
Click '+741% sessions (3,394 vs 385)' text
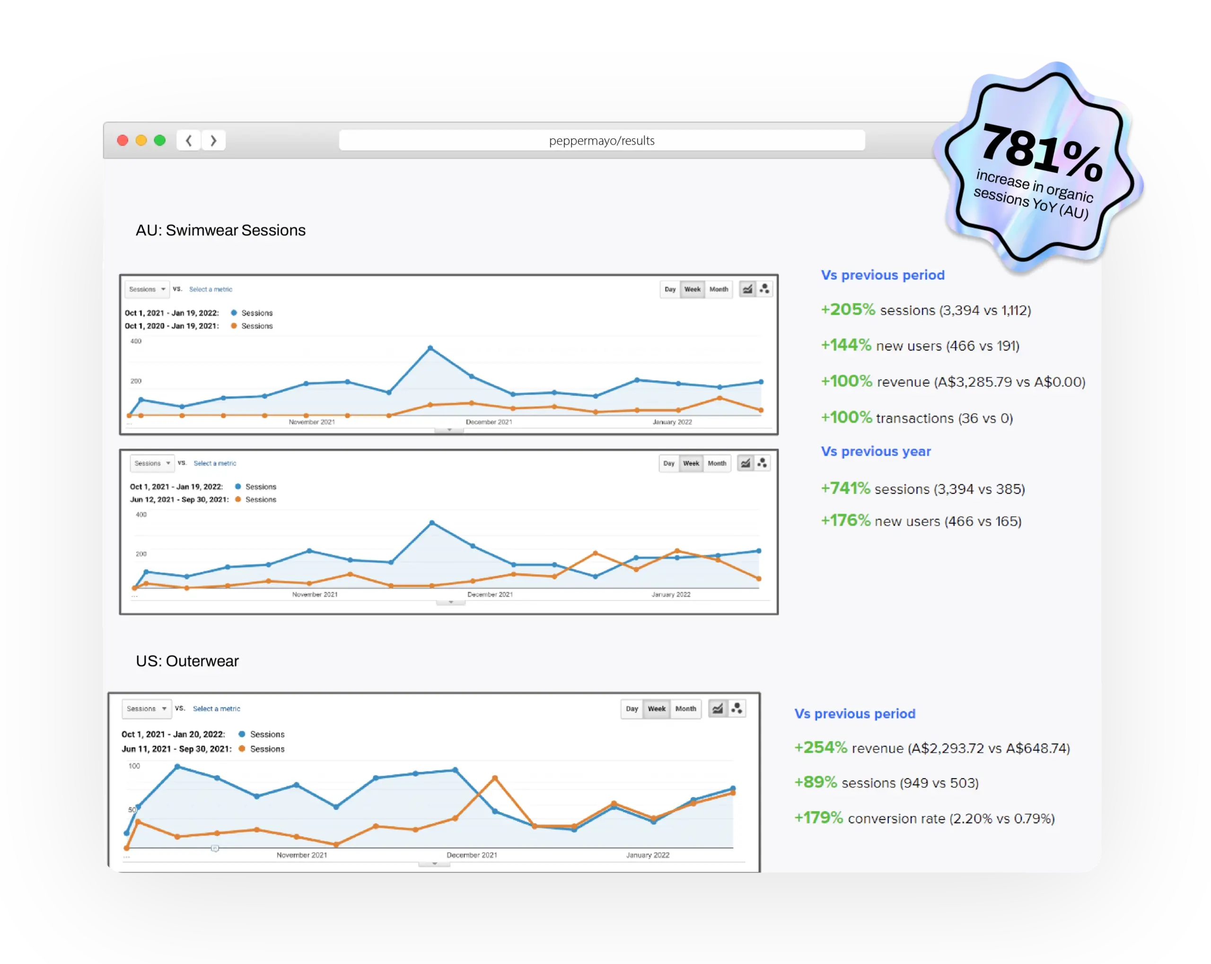[x=923, y=488]
